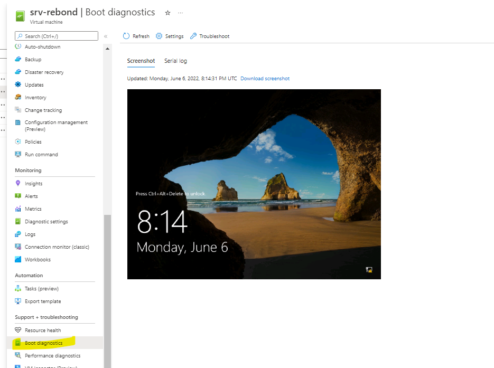Click the Run command icon
This screenshot has height=368, width=494.
18,154
